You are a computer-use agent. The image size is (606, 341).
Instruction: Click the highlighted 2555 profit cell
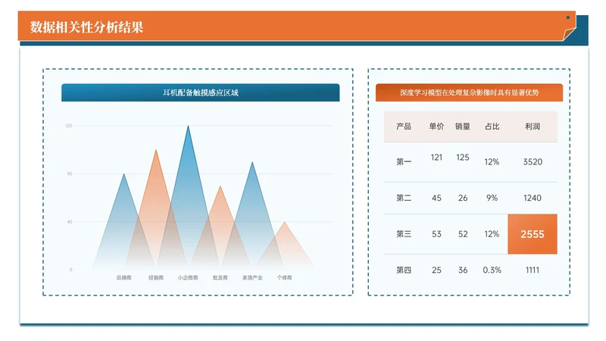pyautogui.click(x=532, y=234)
